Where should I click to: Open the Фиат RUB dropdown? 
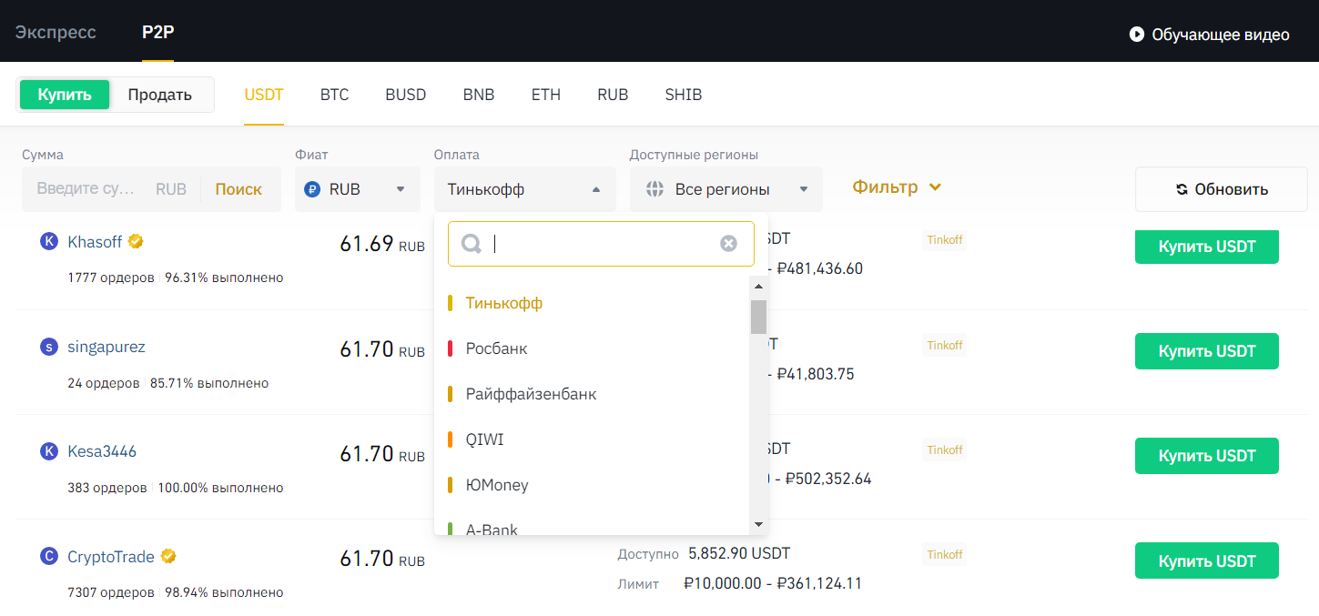(358, 189)
